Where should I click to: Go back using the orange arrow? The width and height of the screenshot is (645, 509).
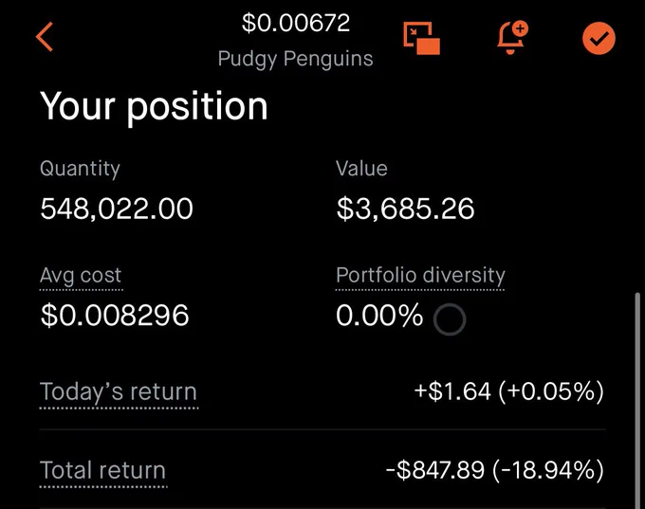[45, 37]
